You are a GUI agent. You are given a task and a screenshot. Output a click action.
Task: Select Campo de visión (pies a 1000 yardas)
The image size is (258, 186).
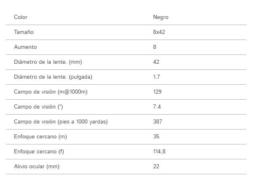point(61,122)
